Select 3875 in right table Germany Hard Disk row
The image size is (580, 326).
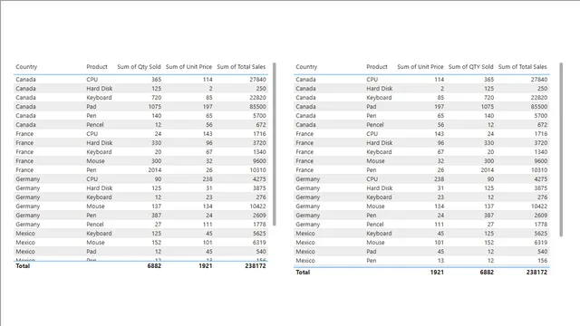[x=540, y=188]
